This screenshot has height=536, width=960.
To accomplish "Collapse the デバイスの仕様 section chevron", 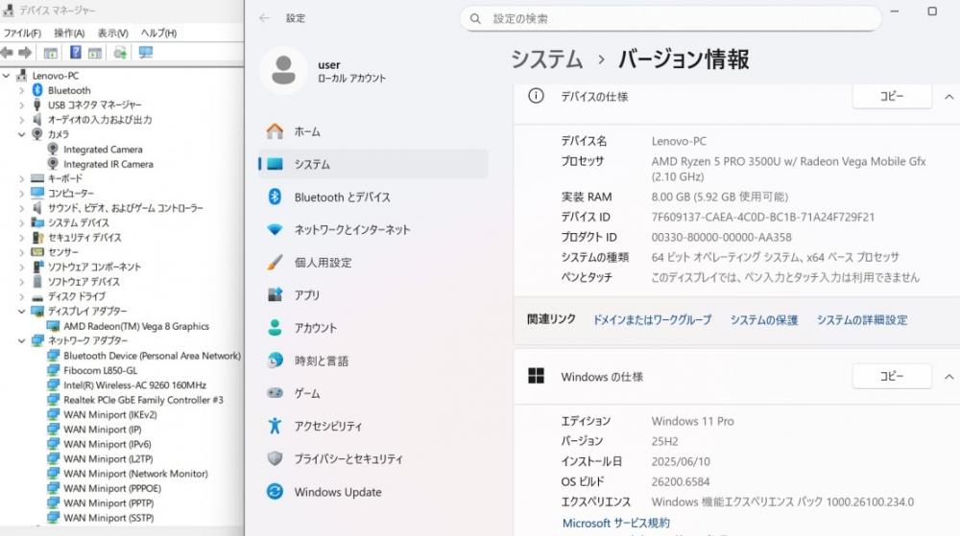I will click(948, 97).
